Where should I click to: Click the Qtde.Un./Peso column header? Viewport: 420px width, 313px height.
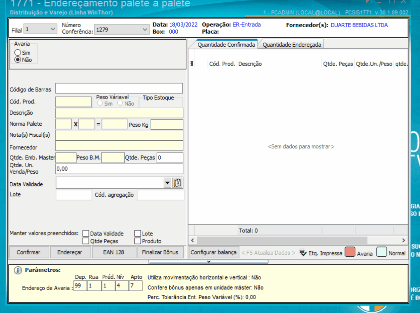[x=374, y=64]
